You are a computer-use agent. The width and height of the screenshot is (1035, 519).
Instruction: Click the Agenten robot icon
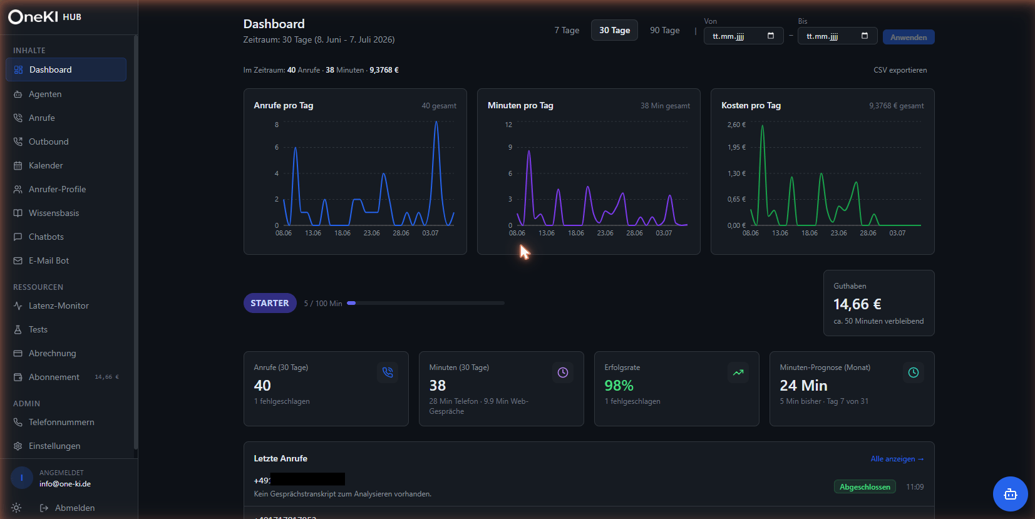[x=18, y=94]
